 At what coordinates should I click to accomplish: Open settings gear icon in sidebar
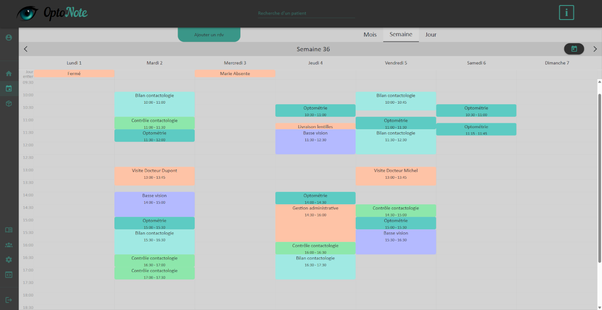coord(9,259)
